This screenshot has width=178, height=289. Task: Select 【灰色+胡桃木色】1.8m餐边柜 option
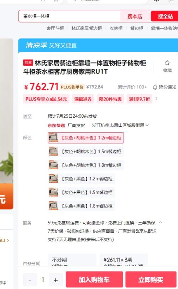(86, 165)
